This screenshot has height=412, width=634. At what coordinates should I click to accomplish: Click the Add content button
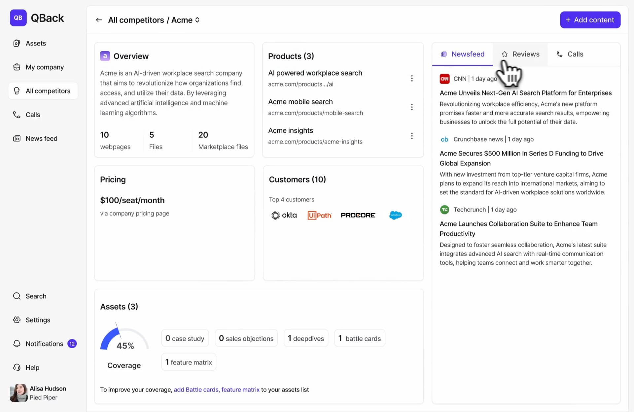point(590,20)
